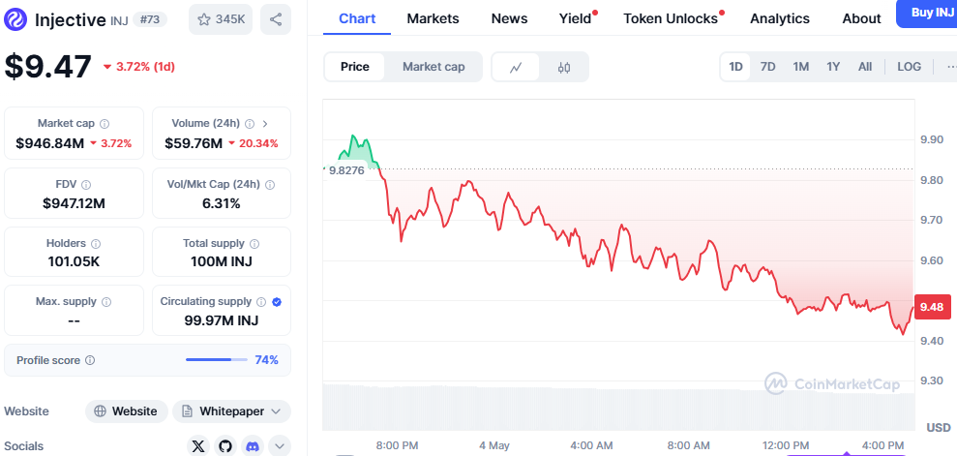
Task: Switch to candlestick chart icon
Action: [564, 67]
